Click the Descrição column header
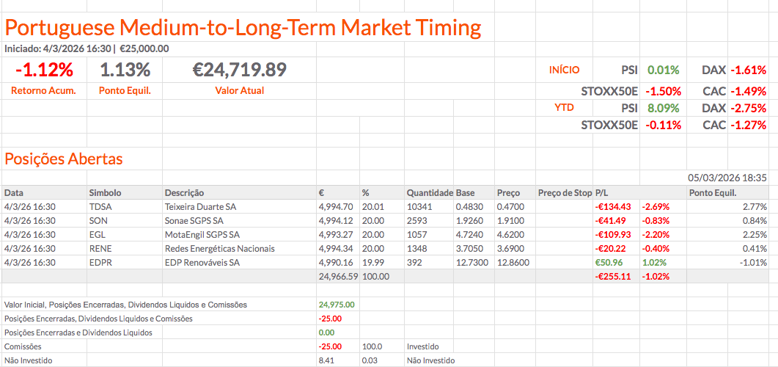The height and width of the screenshot is (367, 778). coord(184,193)
